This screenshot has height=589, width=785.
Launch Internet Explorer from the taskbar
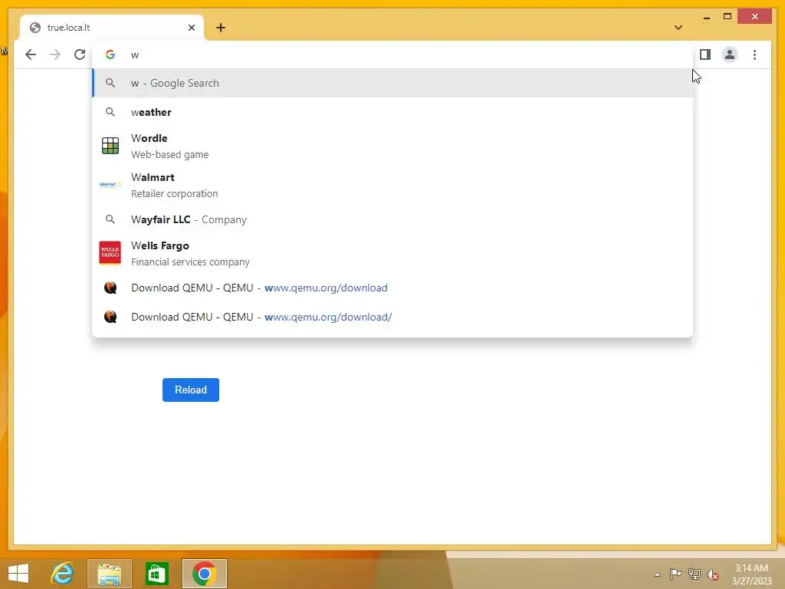point(63,574)
